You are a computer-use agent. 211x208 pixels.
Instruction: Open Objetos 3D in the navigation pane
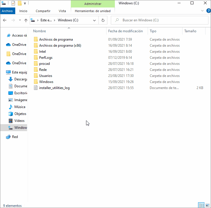[x=17, y=114]
